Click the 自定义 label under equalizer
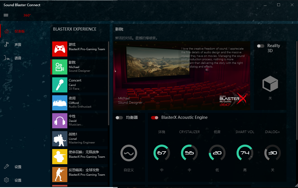 tap(129, 170)
